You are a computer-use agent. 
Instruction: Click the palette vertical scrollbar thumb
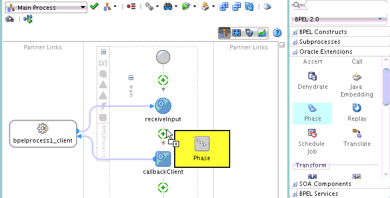click(386, 87)
